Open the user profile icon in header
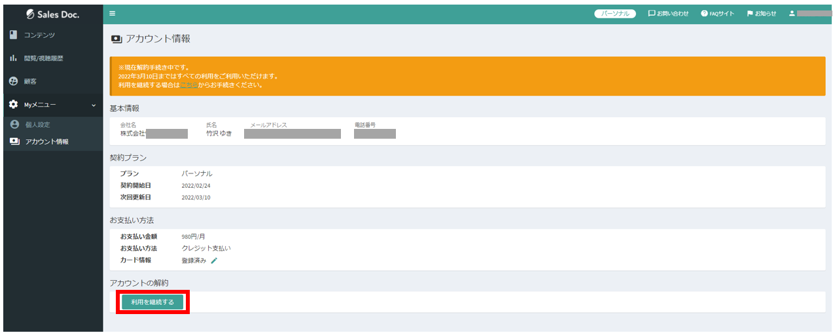 (x=791, y=14)
